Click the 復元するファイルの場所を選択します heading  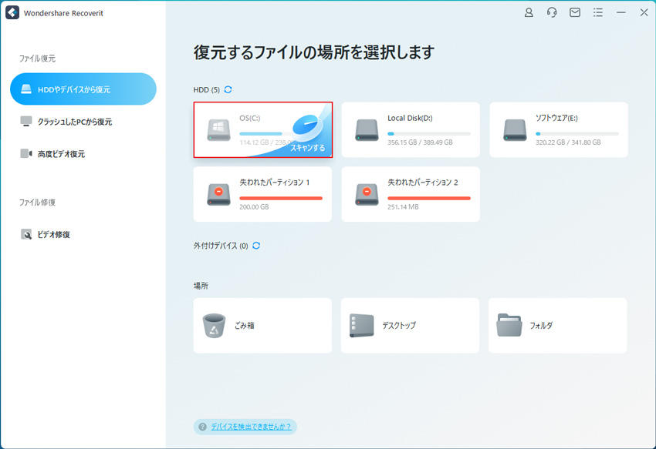click(x=314, y=52)
